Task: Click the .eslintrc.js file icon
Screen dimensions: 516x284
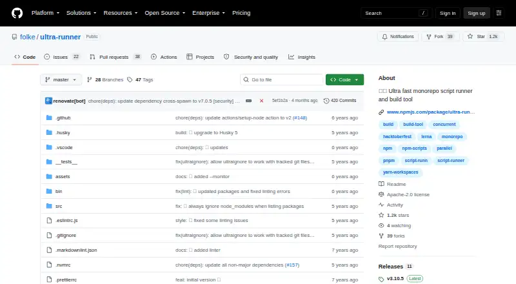Action: coord(49,220)
